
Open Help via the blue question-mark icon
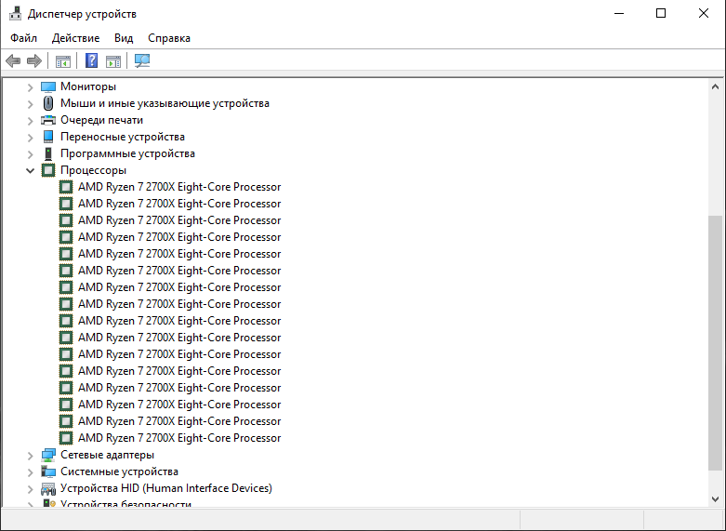click(x=92, y=60)
